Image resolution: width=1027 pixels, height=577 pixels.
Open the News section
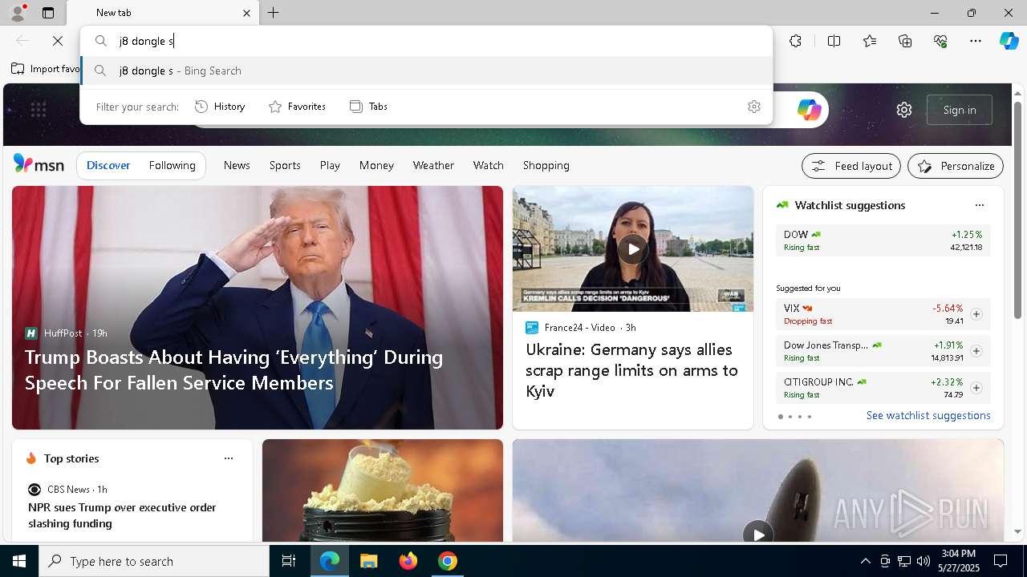tap(237, 165)
